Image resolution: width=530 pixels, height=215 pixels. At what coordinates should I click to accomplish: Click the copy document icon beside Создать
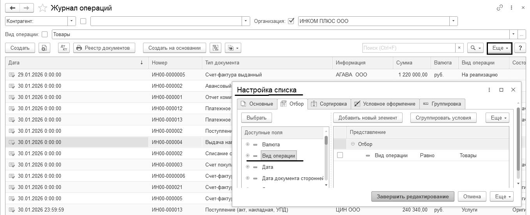pos(44,48)
